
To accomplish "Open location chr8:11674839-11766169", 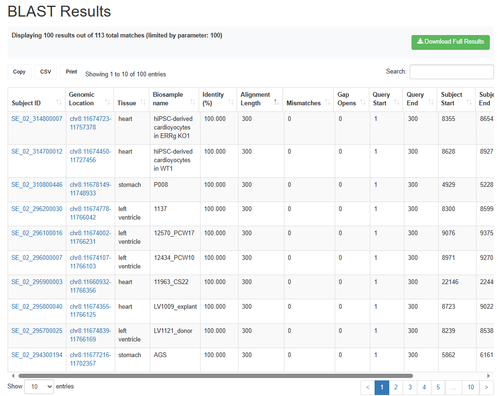I will click(x=90, y=335).
